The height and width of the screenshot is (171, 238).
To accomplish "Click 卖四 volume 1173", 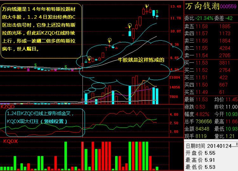I will click(x=225, y=33).
